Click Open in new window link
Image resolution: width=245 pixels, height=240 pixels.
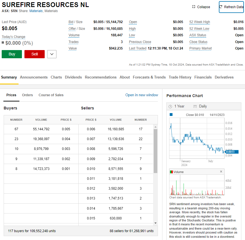pyautogui.click(x=142, y=95)
